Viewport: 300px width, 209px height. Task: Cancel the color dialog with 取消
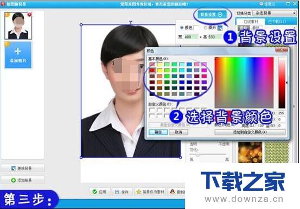pos(178,132)
